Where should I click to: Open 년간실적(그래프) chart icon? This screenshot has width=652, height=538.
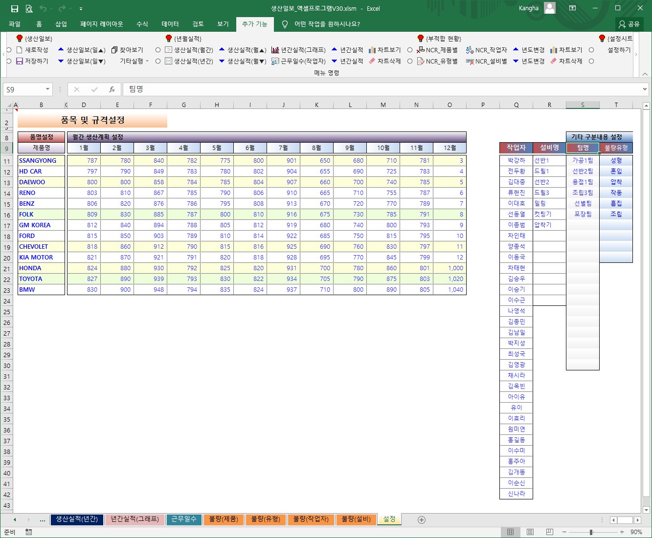(275, 50)
